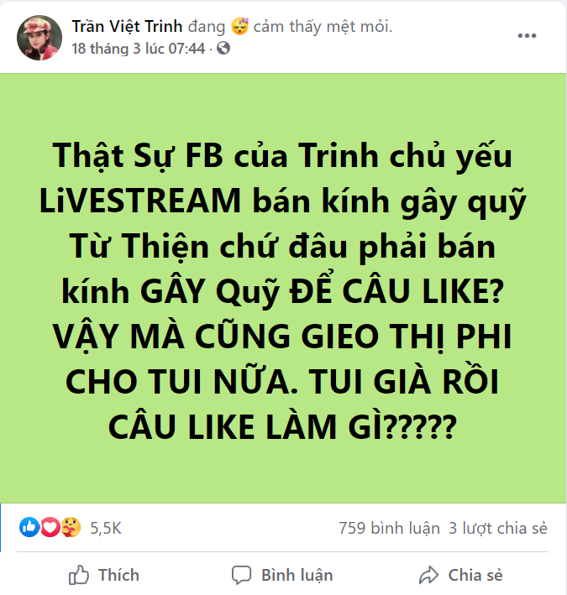Share the post using Chia sẻ button
Screen dimensions: 567x595
pos(461,575)
